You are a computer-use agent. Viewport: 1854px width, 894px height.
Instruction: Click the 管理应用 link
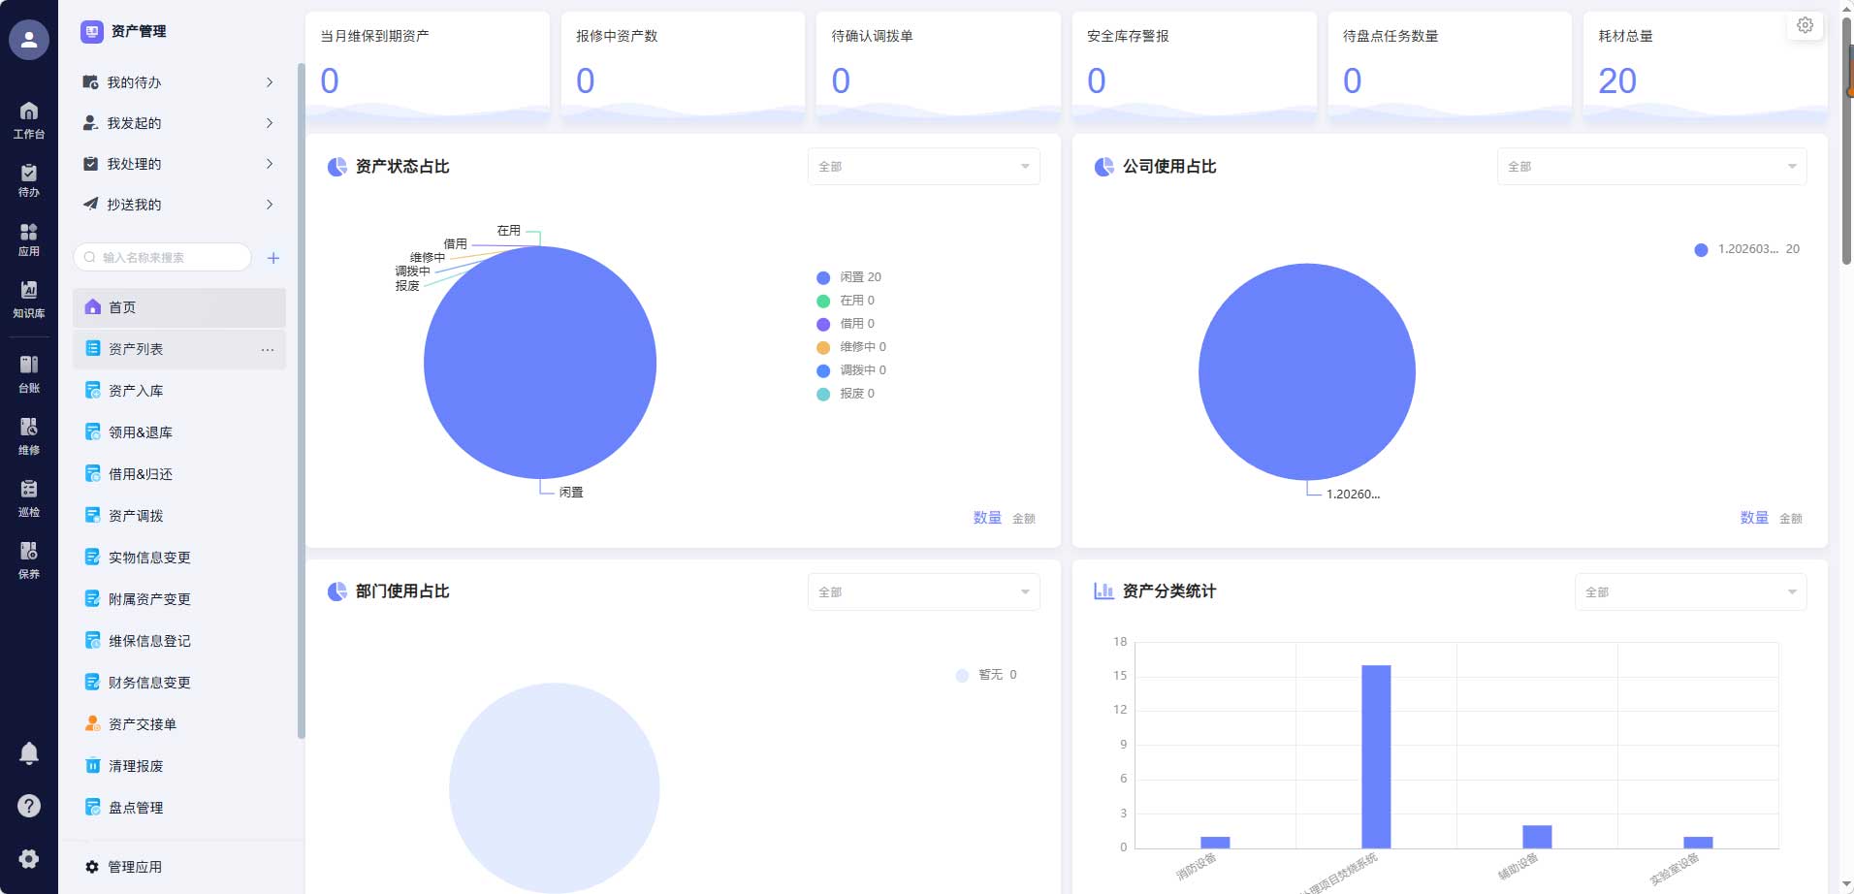click(135, 867)
